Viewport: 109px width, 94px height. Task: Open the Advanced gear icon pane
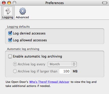tap(23, 11)
